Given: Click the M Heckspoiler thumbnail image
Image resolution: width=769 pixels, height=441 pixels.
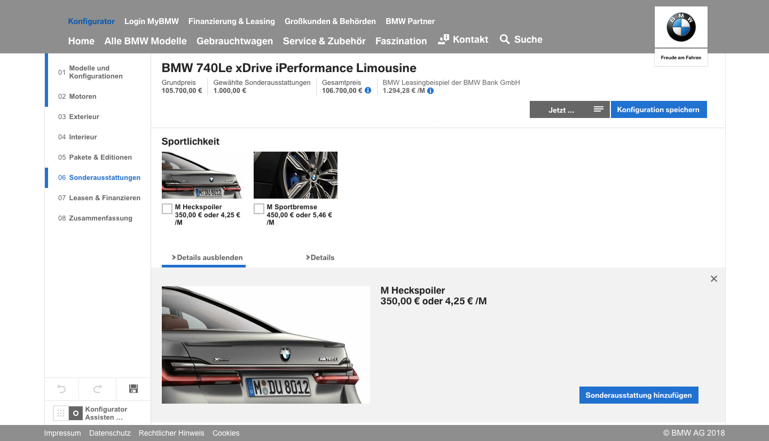Looking at the screenshot, I should click(x=203, y=175).
